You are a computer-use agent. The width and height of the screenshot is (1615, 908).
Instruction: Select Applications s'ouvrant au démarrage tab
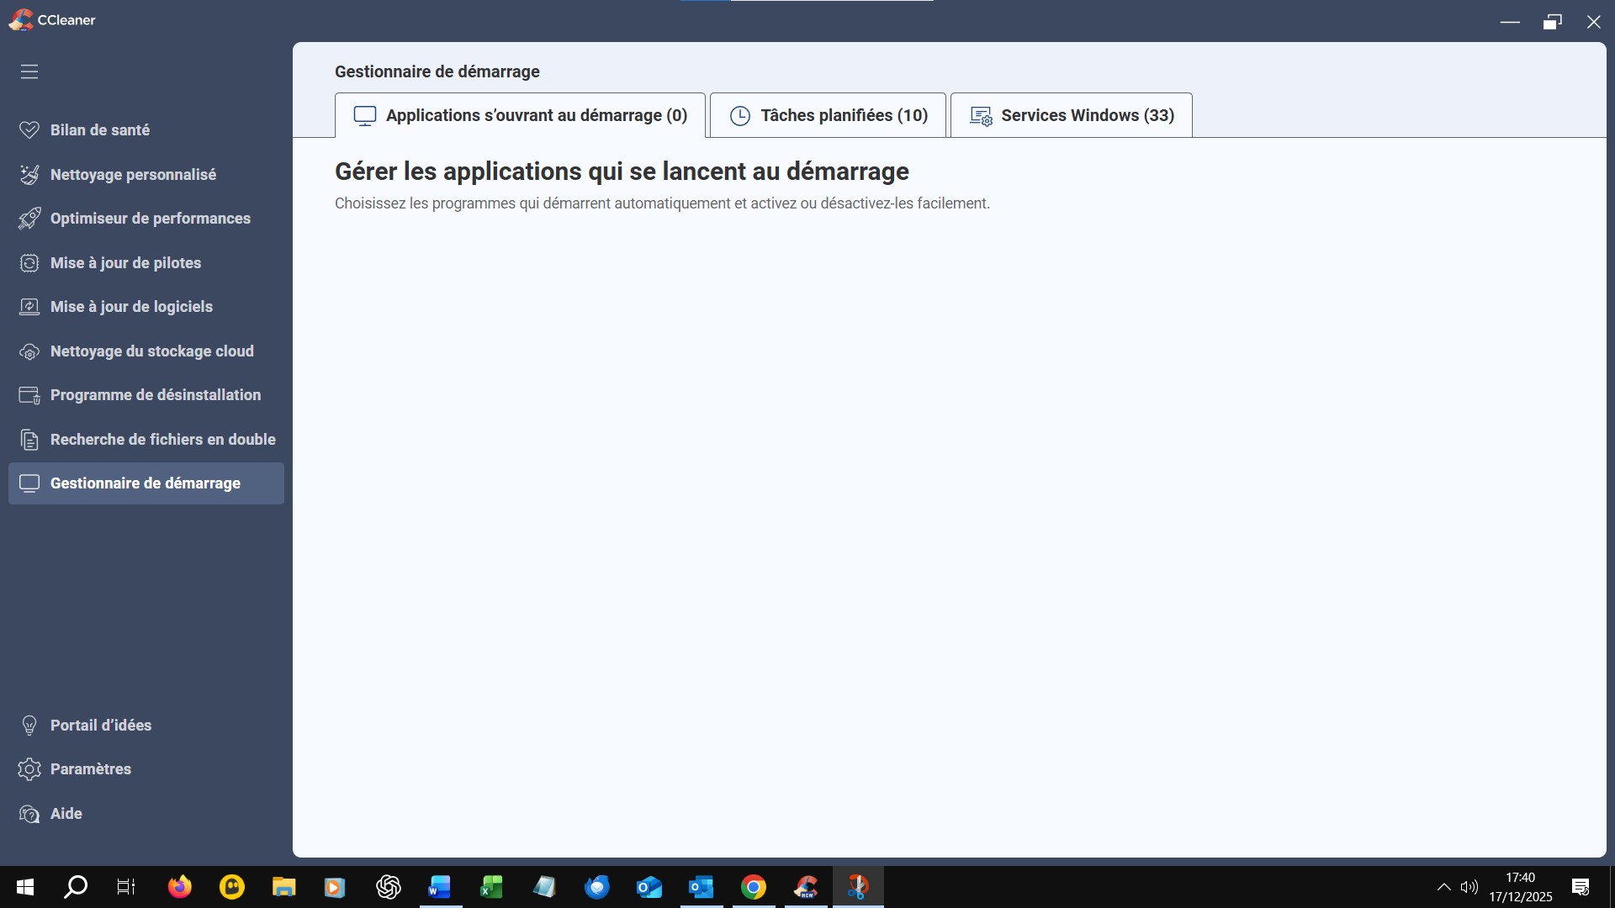(520, 115)
